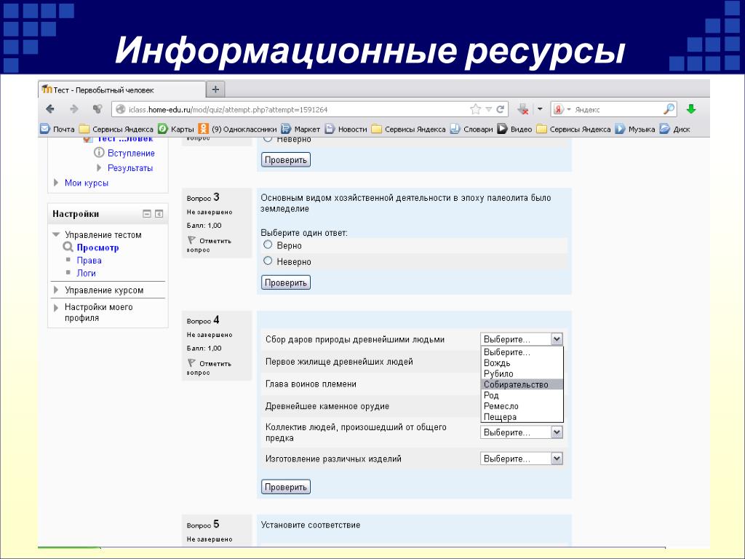Click Проверить under question 4
This screenshot has height=559, width=745.
(x=285, y=487)
